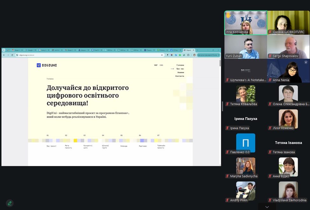This screenshot has width=310, height=210.
Task: Click the DigiUni logo icon
Action: click(x=39, y=65)
